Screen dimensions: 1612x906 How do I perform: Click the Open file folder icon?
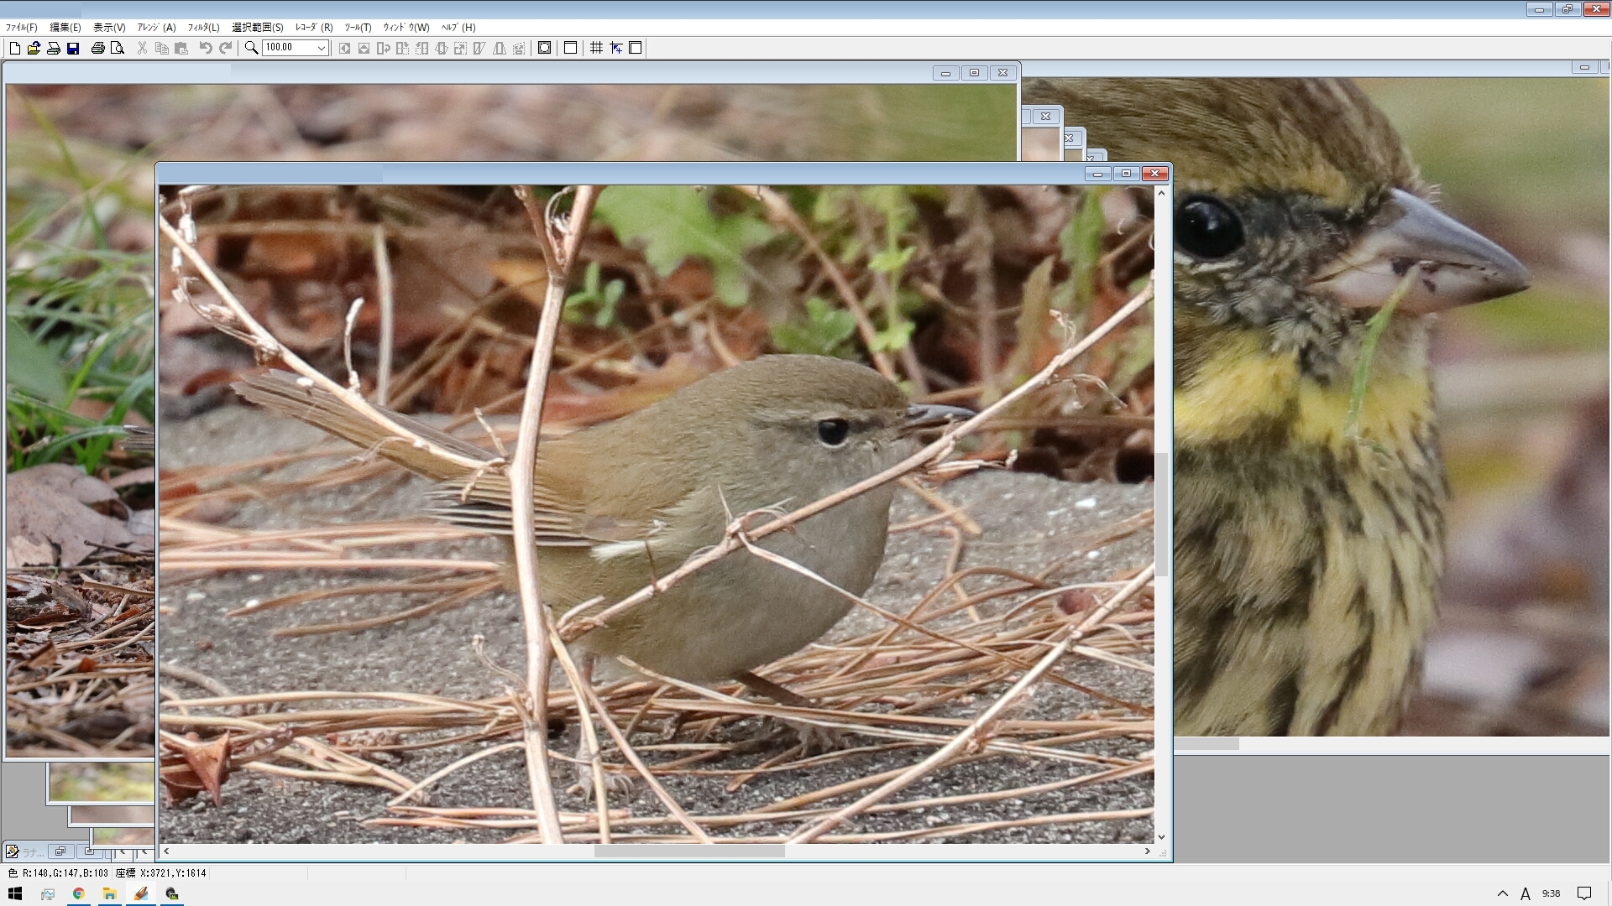34,48
